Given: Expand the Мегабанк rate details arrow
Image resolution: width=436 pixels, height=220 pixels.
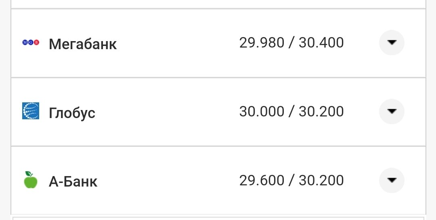Looking at the screenshot, I should click(392, 43).
